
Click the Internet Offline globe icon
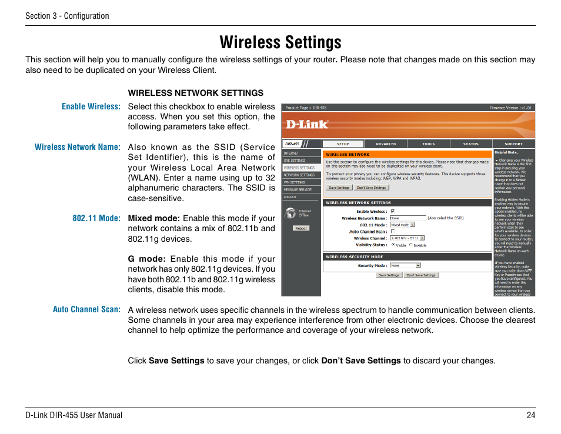pyautogui.click(x=290, y=213)
